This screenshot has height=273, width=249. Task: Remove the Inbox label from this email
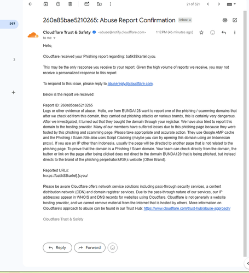[x=190, y=20]
